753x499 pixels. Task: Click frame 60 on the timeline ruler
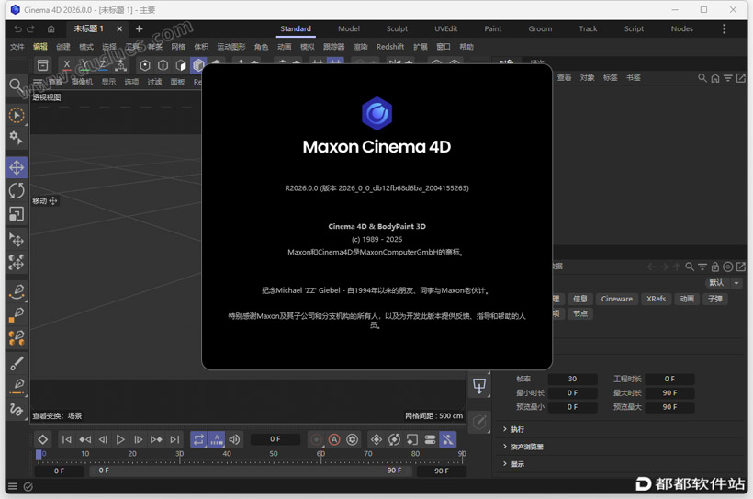pyautogui.click(x=320, y=455)
